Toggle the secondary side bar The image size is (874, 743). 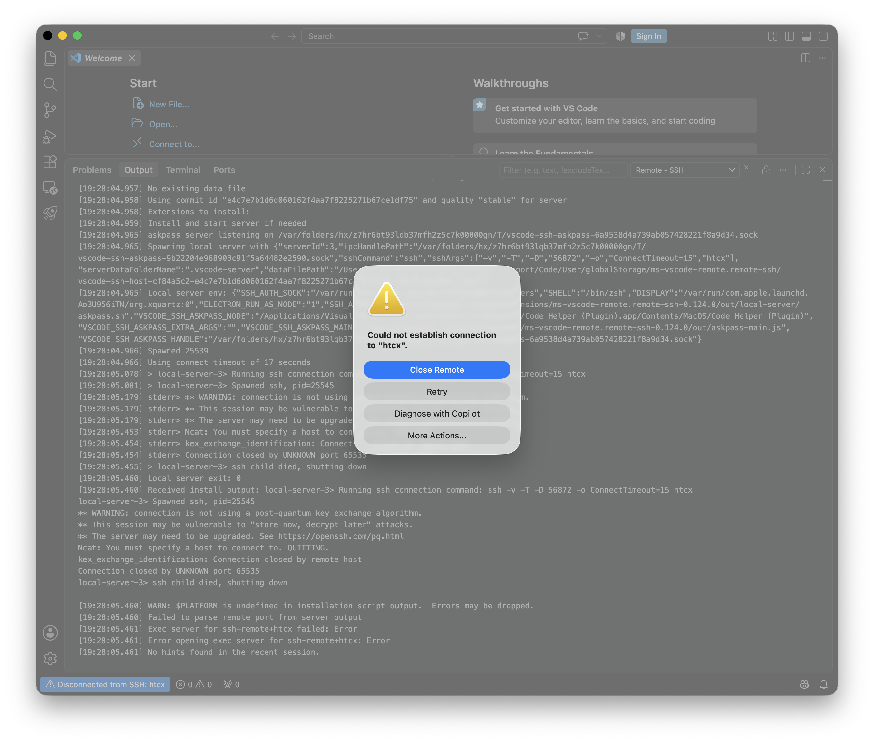tap(823, 36)
